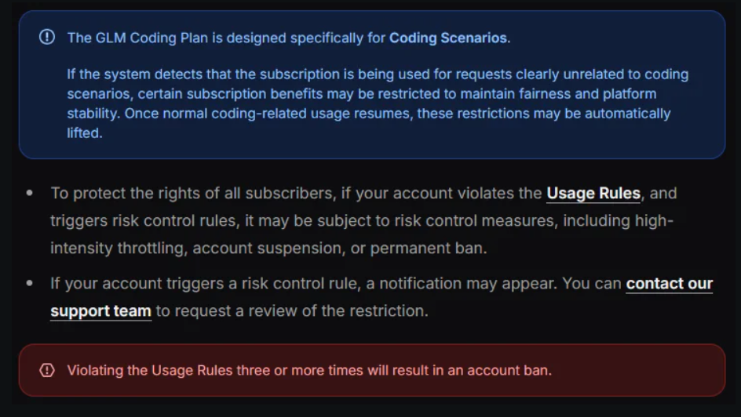Open the Usage Rules link
Screen dimensions: 741x417
pos(593,194)
